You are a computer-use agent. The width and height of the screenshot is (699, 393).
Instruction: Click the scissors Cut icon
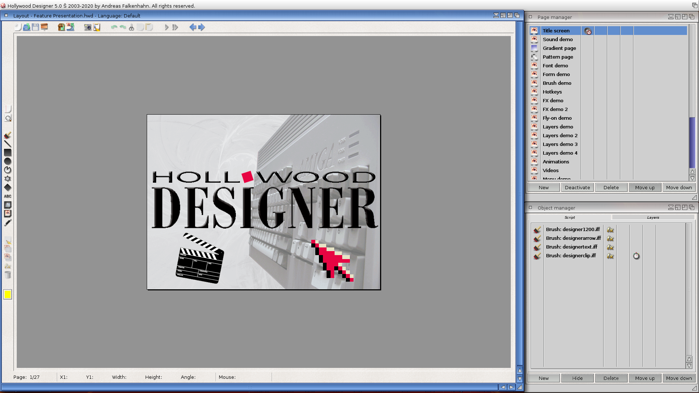[131, 27]
